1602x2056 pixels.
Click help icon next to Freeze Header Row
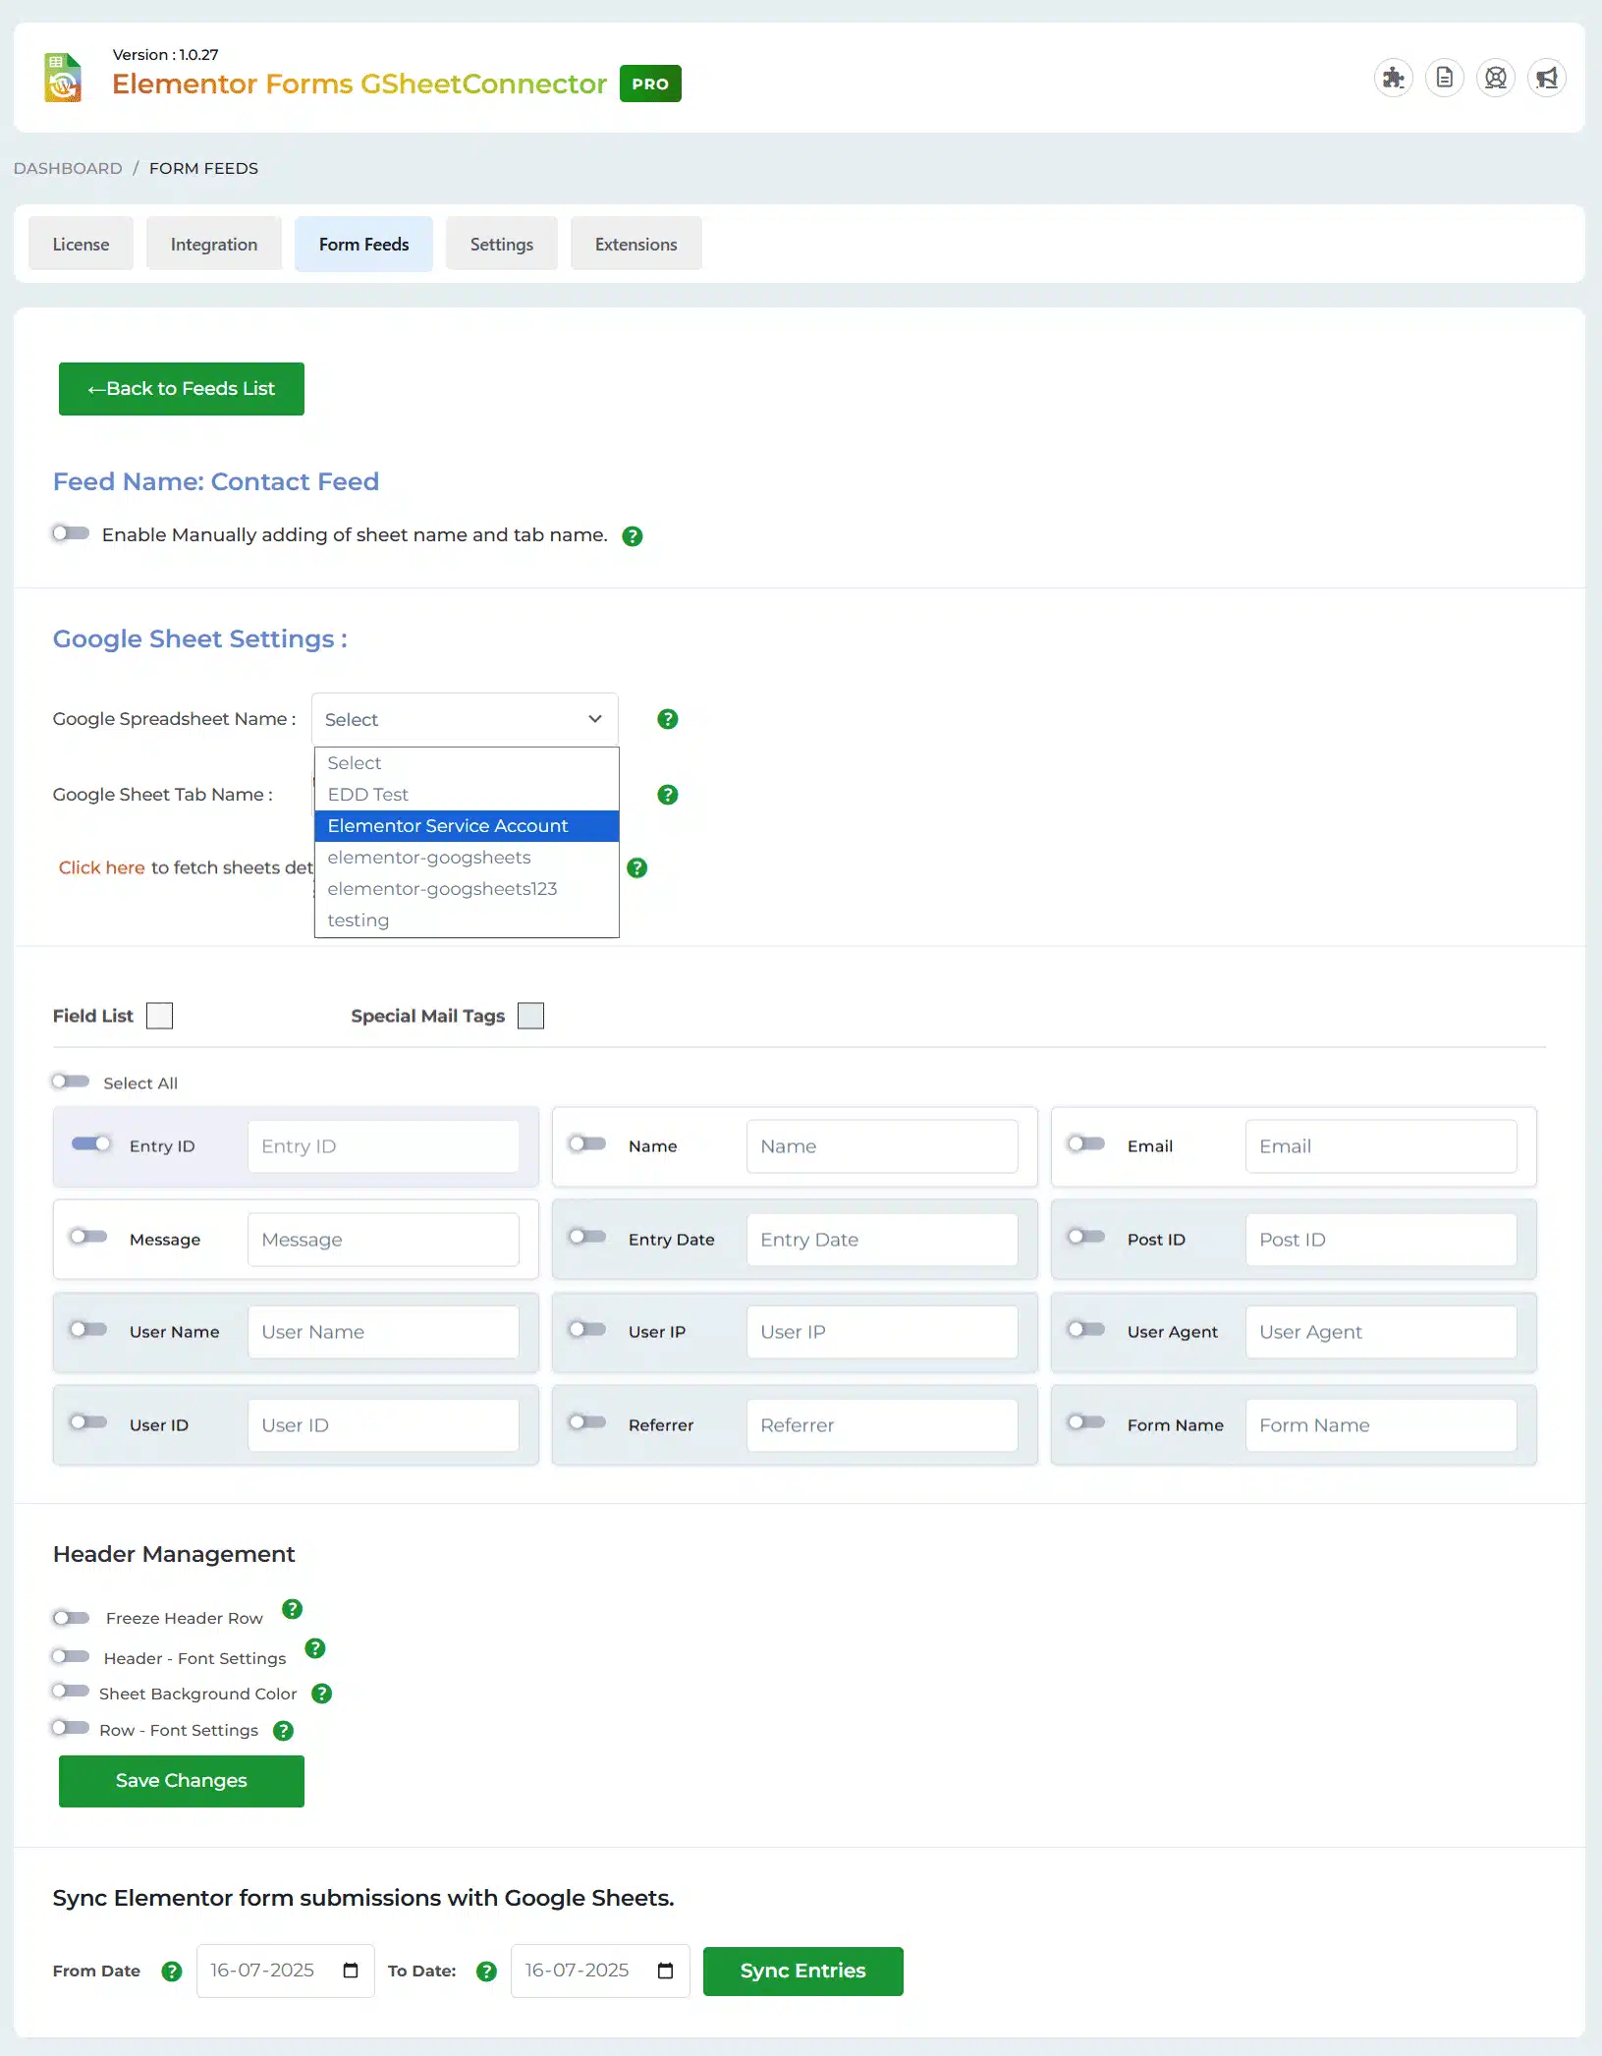coord(292,1609)
